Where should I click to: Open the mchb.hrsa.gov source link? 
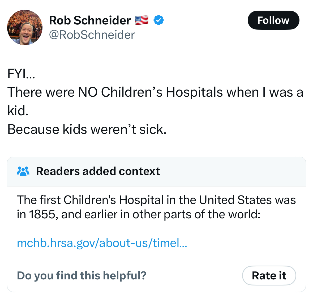coord(102,243)
